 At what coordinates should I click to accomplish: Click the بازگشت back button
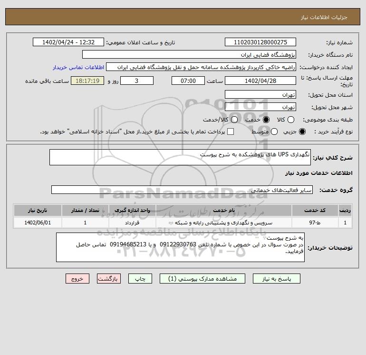tap(109, 279)
